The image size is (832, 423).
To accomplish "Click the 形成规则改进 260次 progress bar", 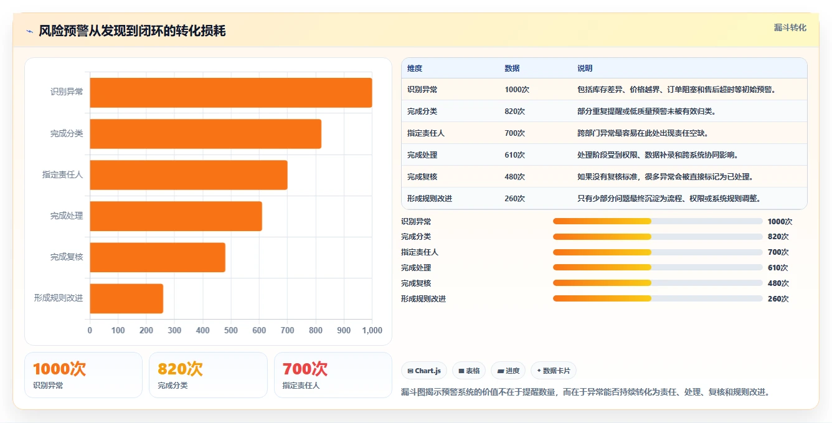I will (x=658, y=299).
